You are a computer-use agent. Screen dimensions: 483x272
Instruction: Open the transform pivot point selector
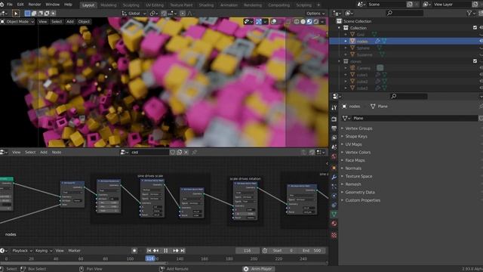[153, 14]
